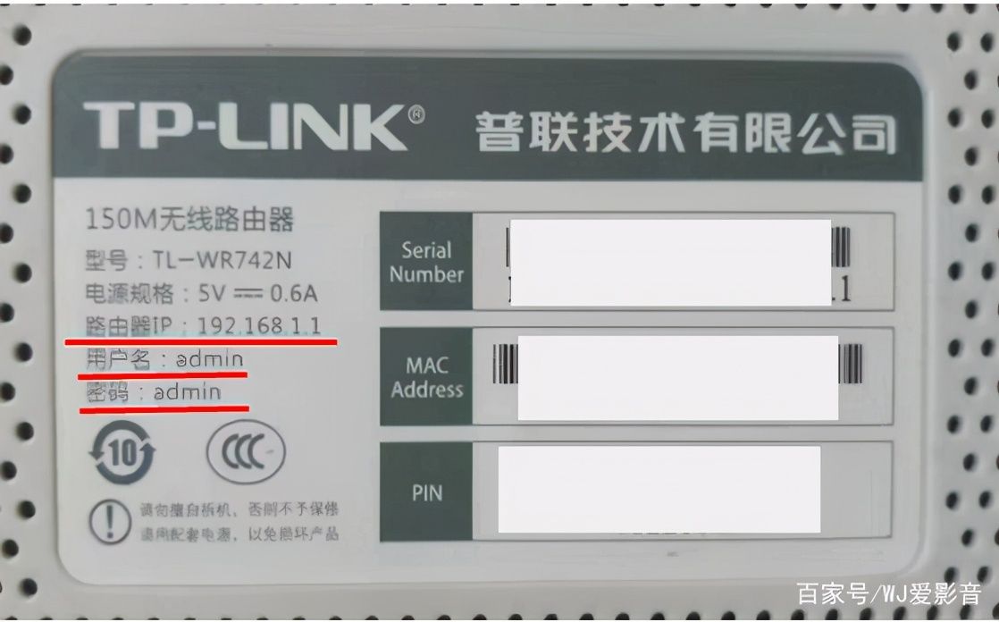Viewport: 999px width, 622px height.
Task: Select the MAC Address label block
Action: 426,376
